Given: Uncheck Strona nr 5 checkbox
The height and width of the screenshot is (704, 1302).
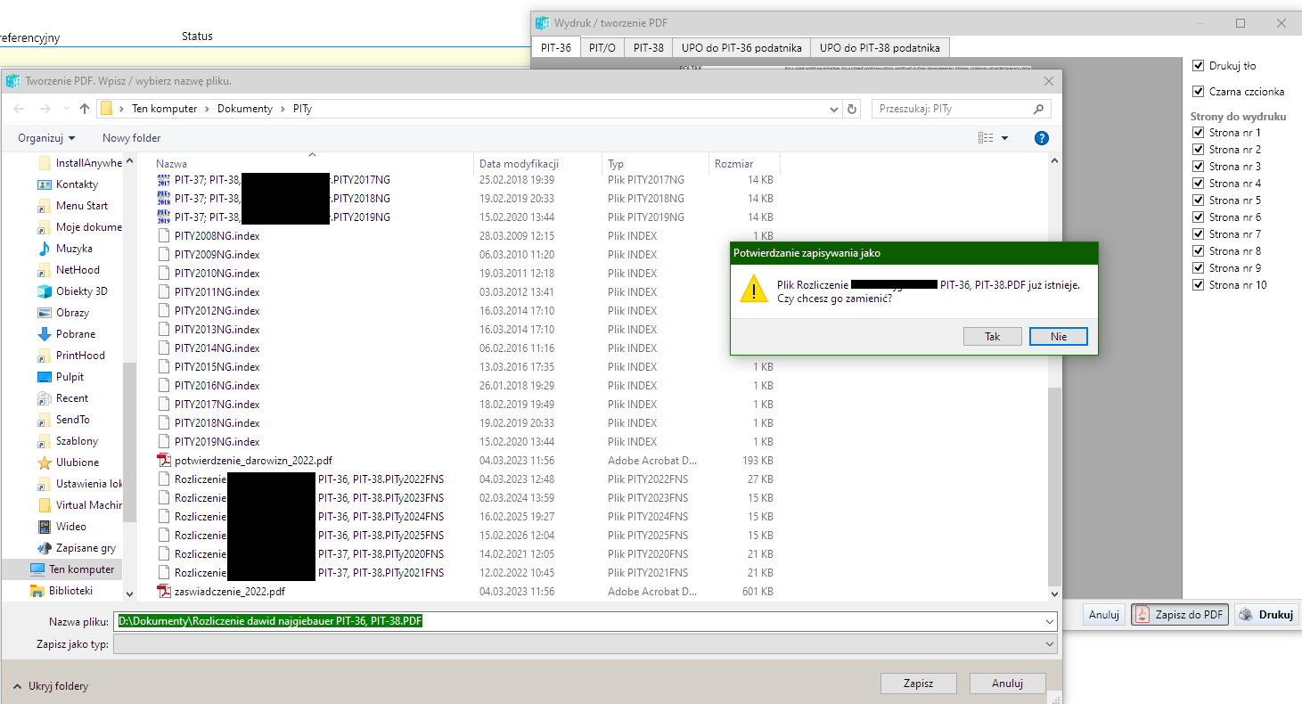Looking at the screenshot, I should click(x=1198, y=201).
